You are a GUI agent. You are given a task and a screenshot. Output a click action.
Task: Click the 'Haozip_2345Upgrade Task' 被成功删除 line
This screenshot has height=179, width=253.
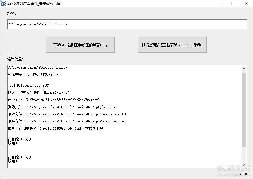(x=57, y=128)
